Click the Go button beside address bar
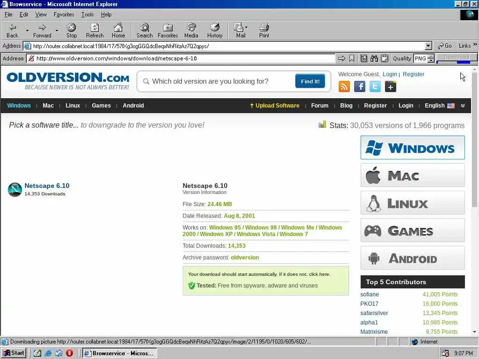Image resolution: width=479 pixels, height=359 pixels. (445, 46)
